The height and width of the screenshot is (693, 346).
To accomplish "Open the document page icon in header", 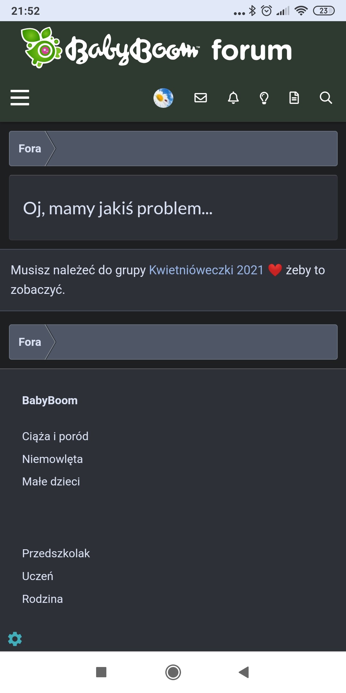I will (294, 98).
